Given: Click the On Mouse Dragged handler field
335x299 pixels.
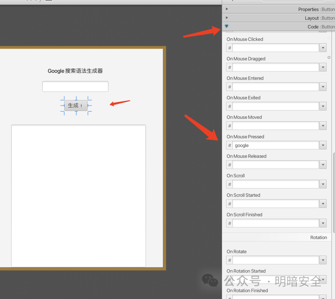Looking at the screenshot, I should point(276,67).
